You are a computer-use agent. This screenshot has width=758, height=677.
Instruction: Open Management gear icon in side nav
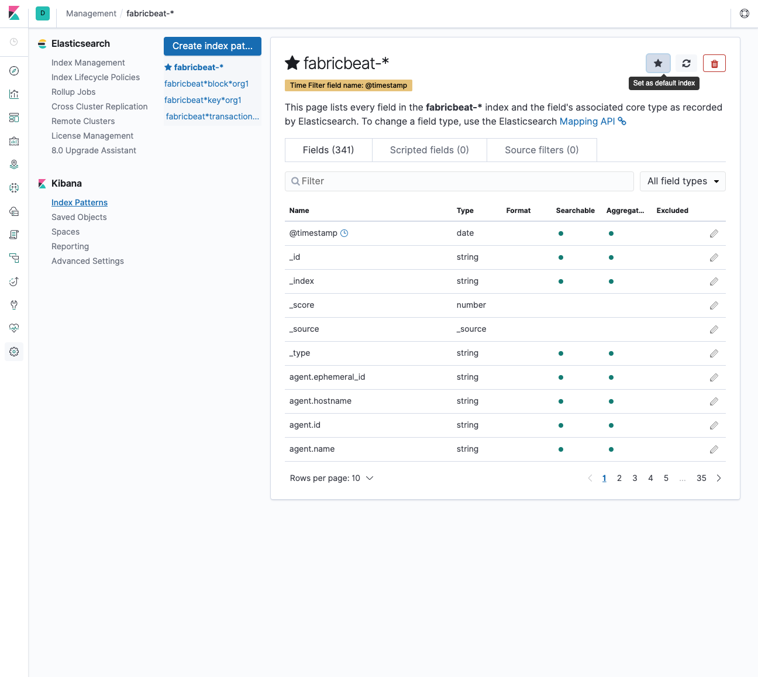pyautogui.click(x=14, y=352)
